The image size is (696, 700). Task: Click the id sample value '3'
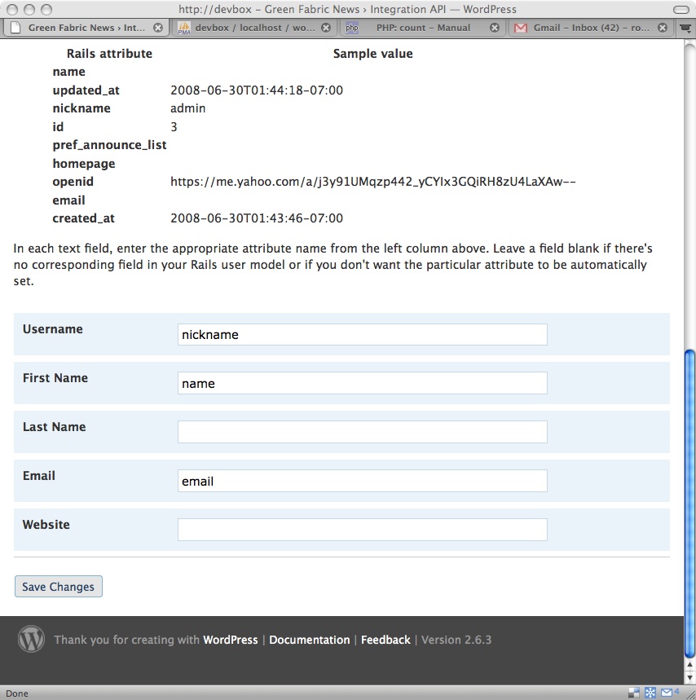pyautogui.click(x=174, y=127)
